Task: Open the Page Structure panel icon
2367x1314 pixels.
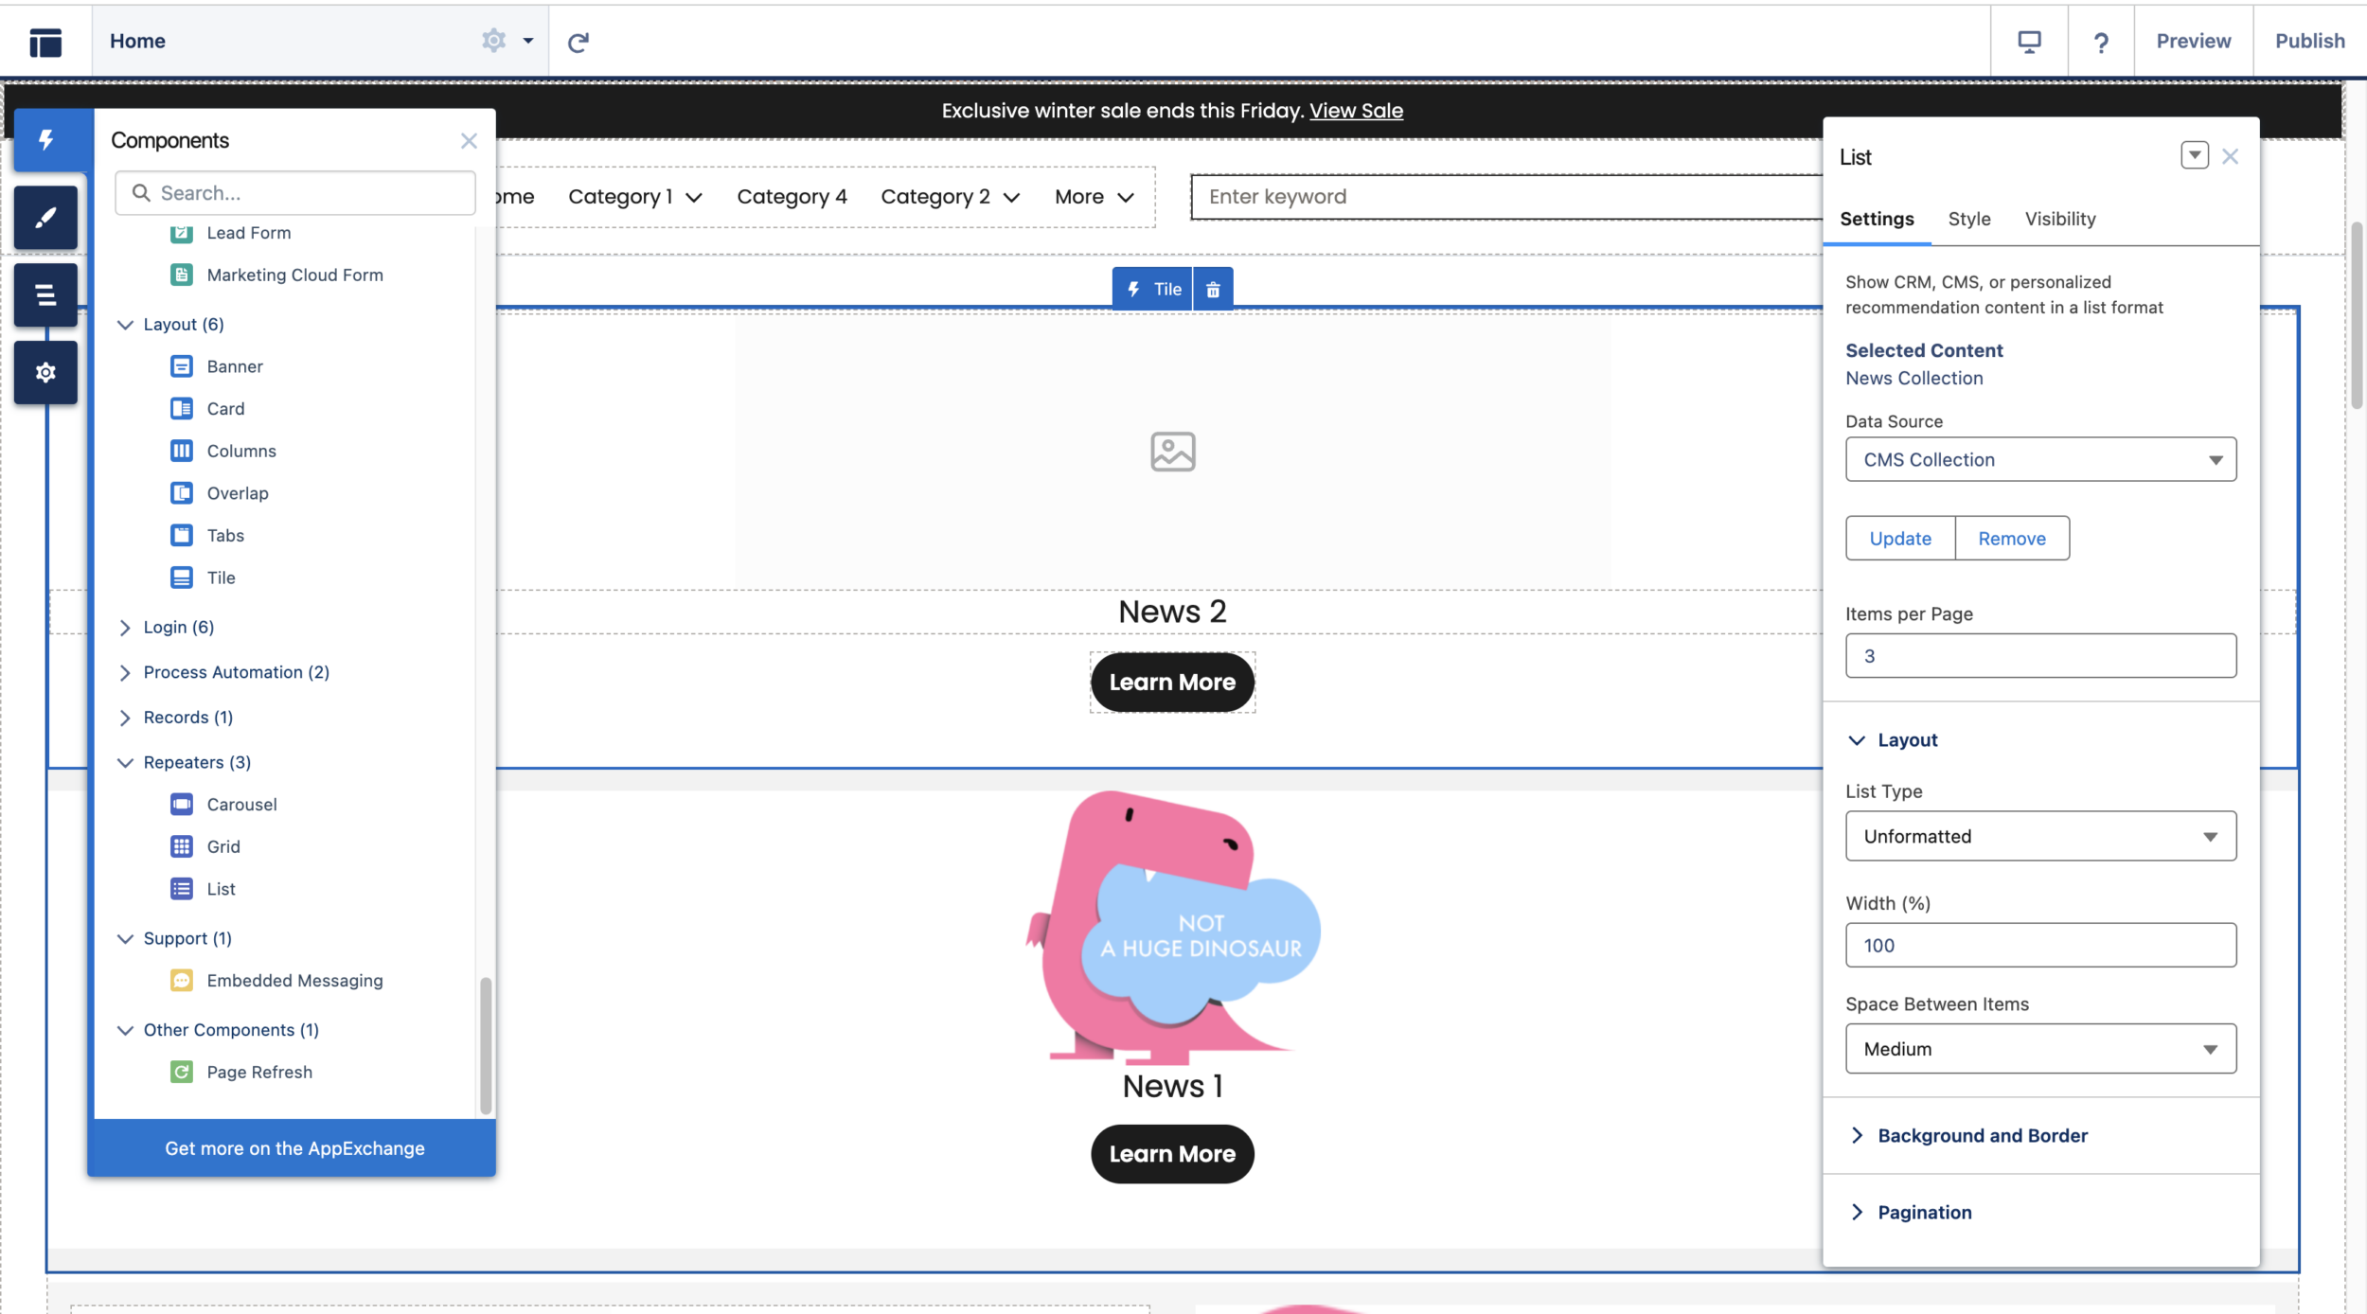Action: point(45,295)
